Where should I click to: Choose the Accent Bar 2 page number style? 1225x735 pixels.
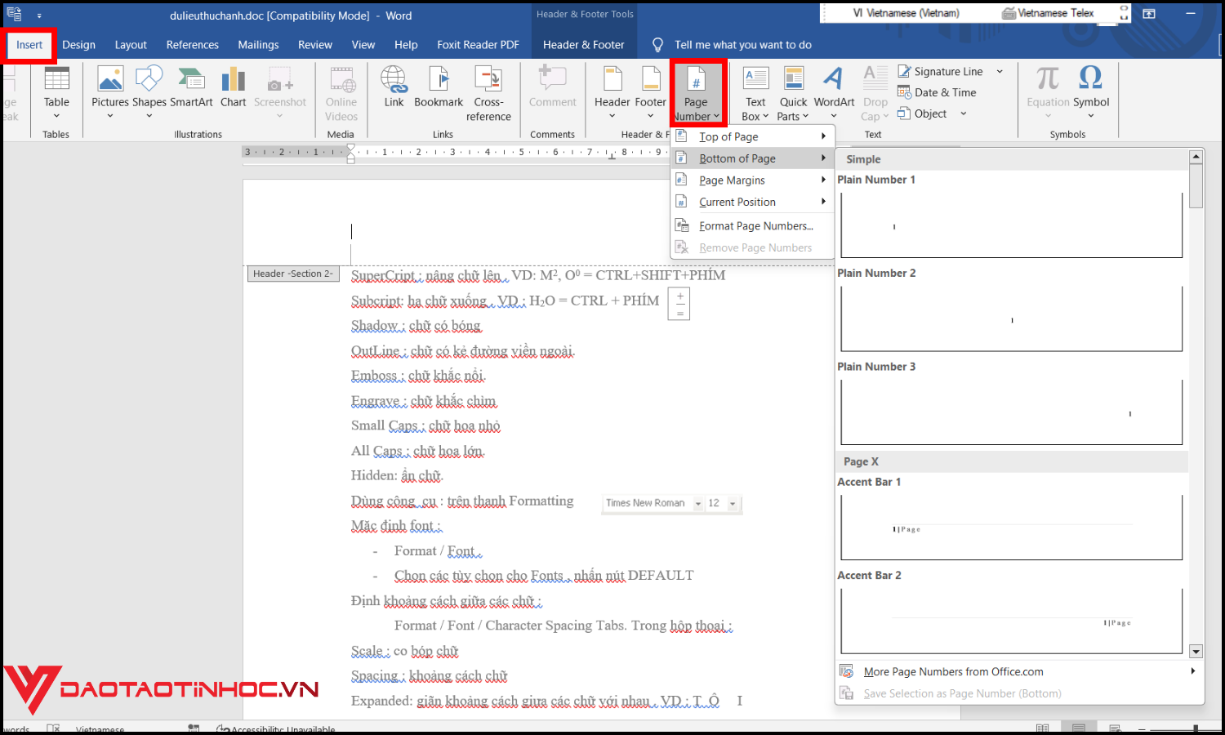(1011, 621)
